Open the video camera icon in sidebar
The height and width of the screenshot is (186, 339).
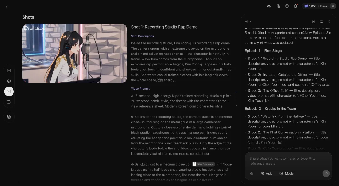click(9, 102)
